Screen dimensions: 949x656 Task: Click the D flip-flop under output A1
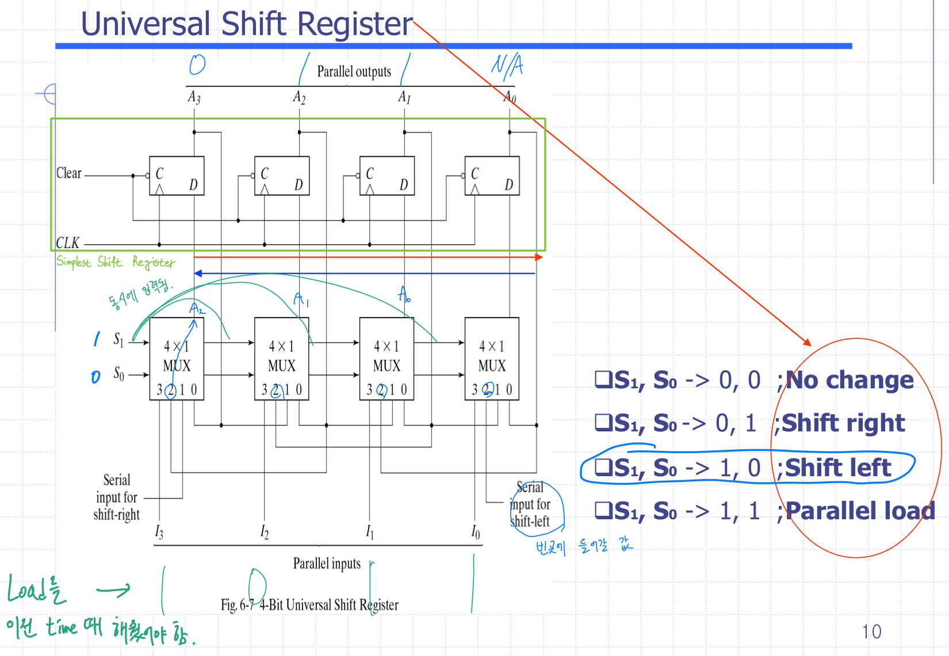point(387,176)
